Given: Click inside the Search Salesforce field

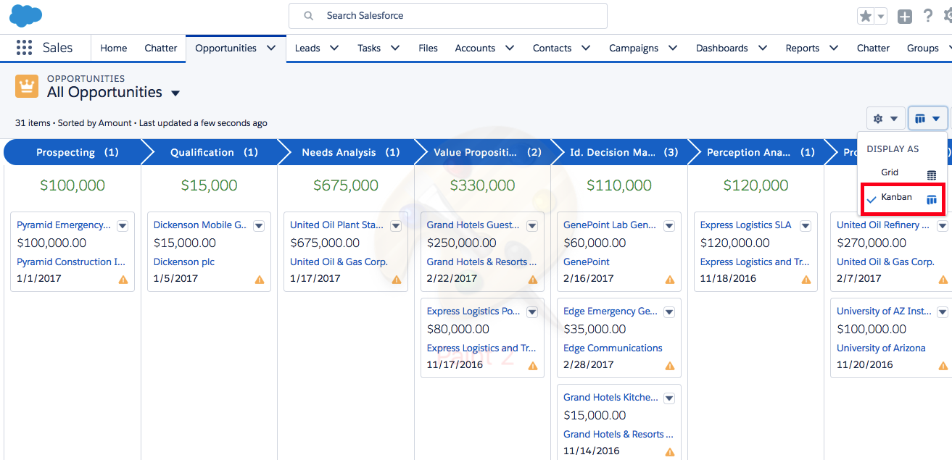Looking at the screenshot, I should (447, 15).
